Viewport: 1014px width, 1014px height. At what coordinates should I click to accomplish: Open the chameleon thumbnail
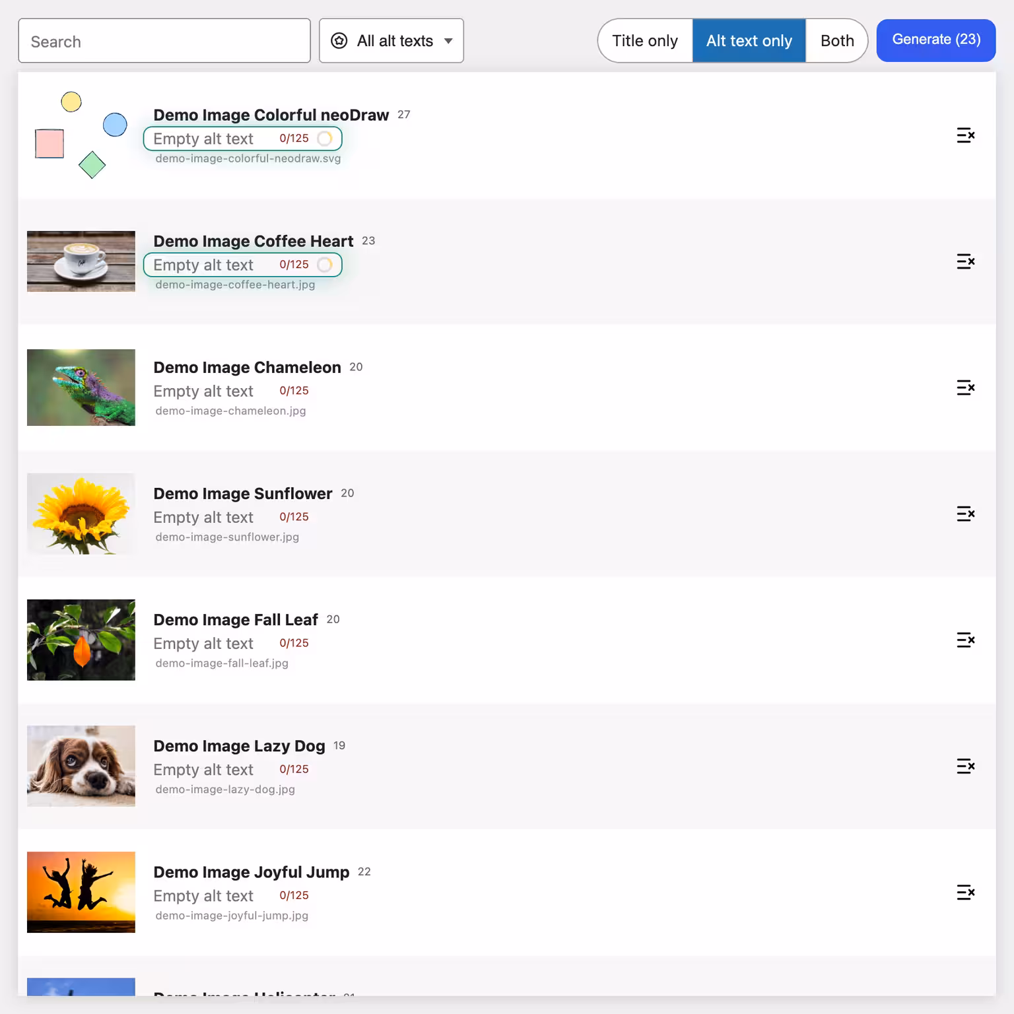coord(81,388)
